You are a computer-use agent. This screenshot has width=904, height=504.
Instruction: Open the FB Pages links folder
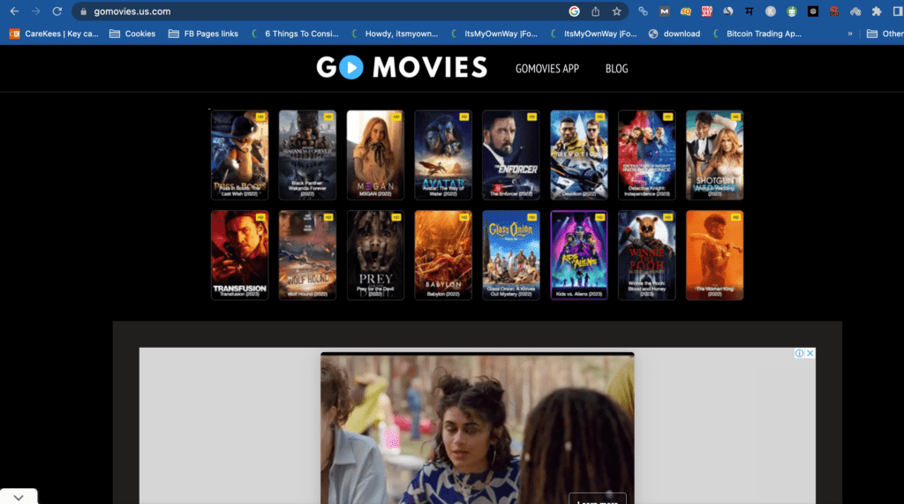point(203,34)
